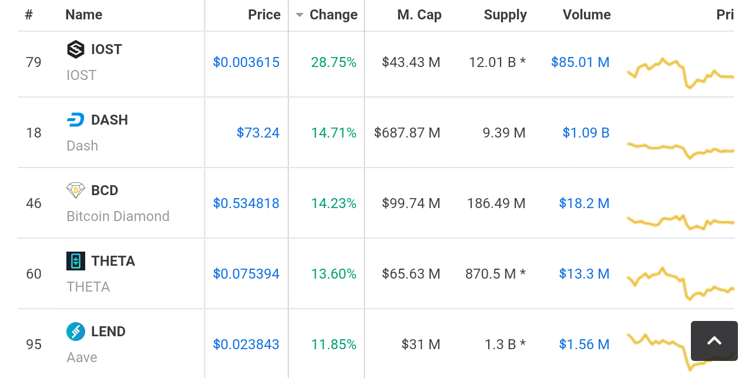Sort by the Supply column header
This screenshot has width=752, height=378.
point(505,15)
